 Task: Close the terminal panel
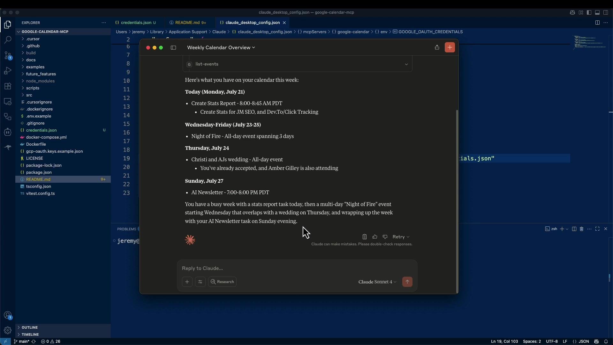coord(606,229)
